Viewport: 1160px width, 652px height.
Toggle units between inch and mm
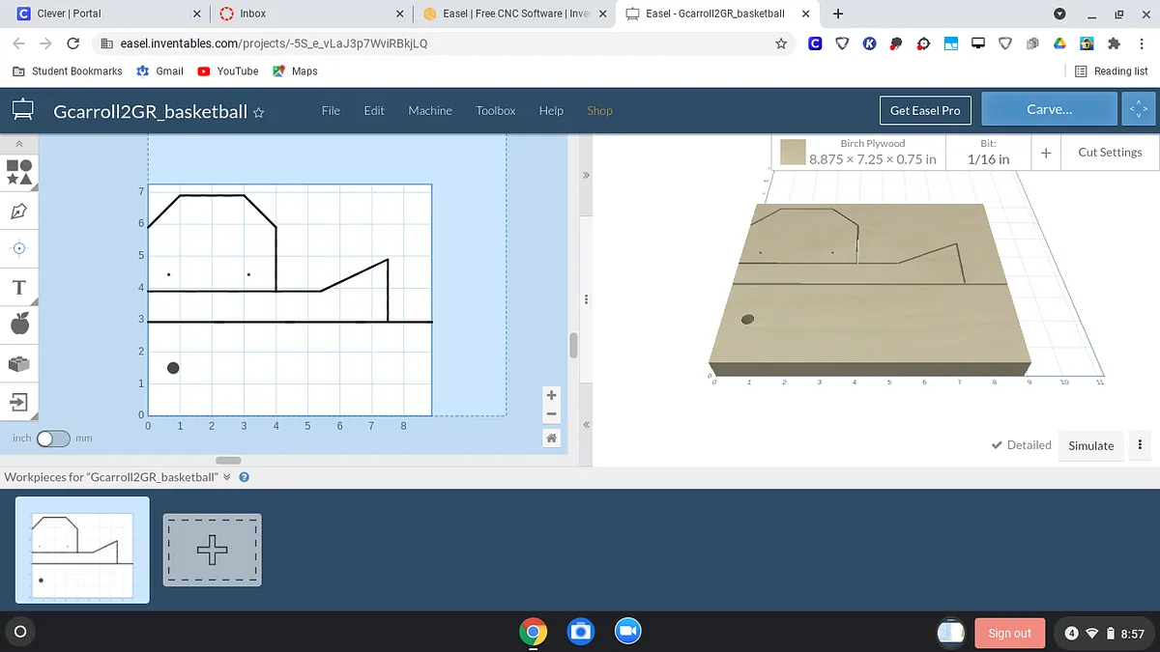click(53, 439)
